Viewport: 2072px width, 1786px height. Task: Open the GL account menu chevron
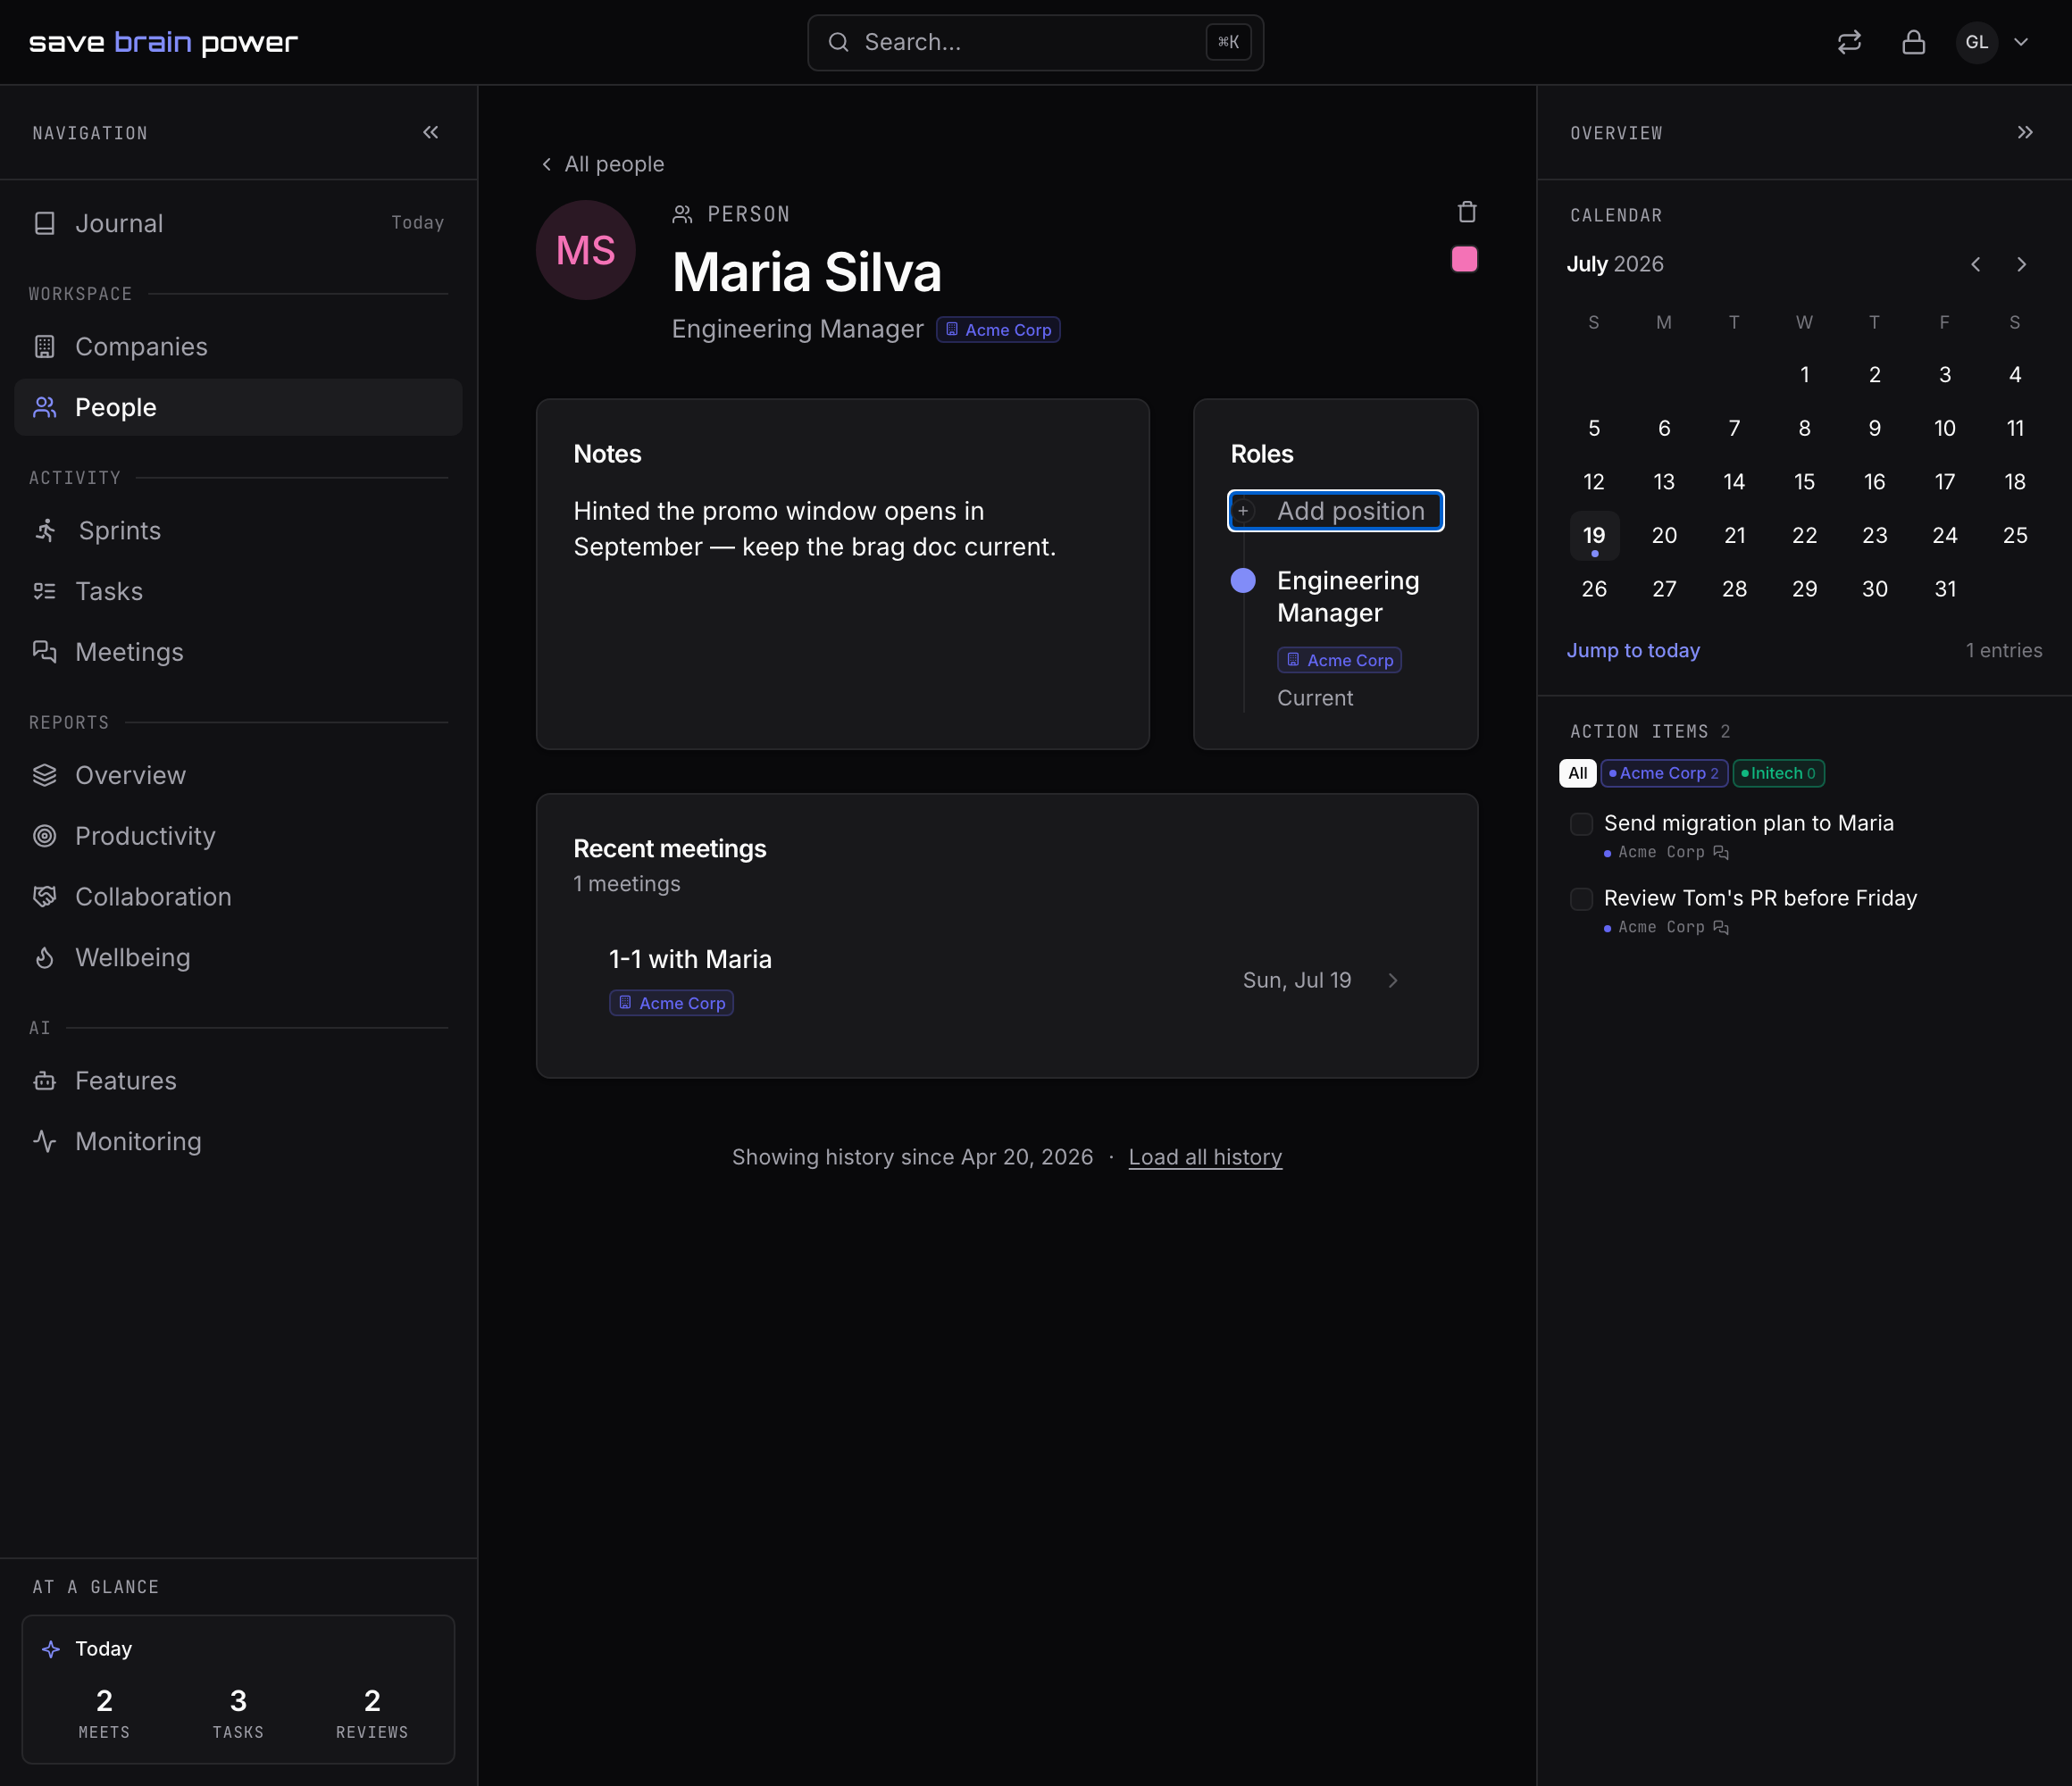pyautogui.click(x=2021, y=42)
